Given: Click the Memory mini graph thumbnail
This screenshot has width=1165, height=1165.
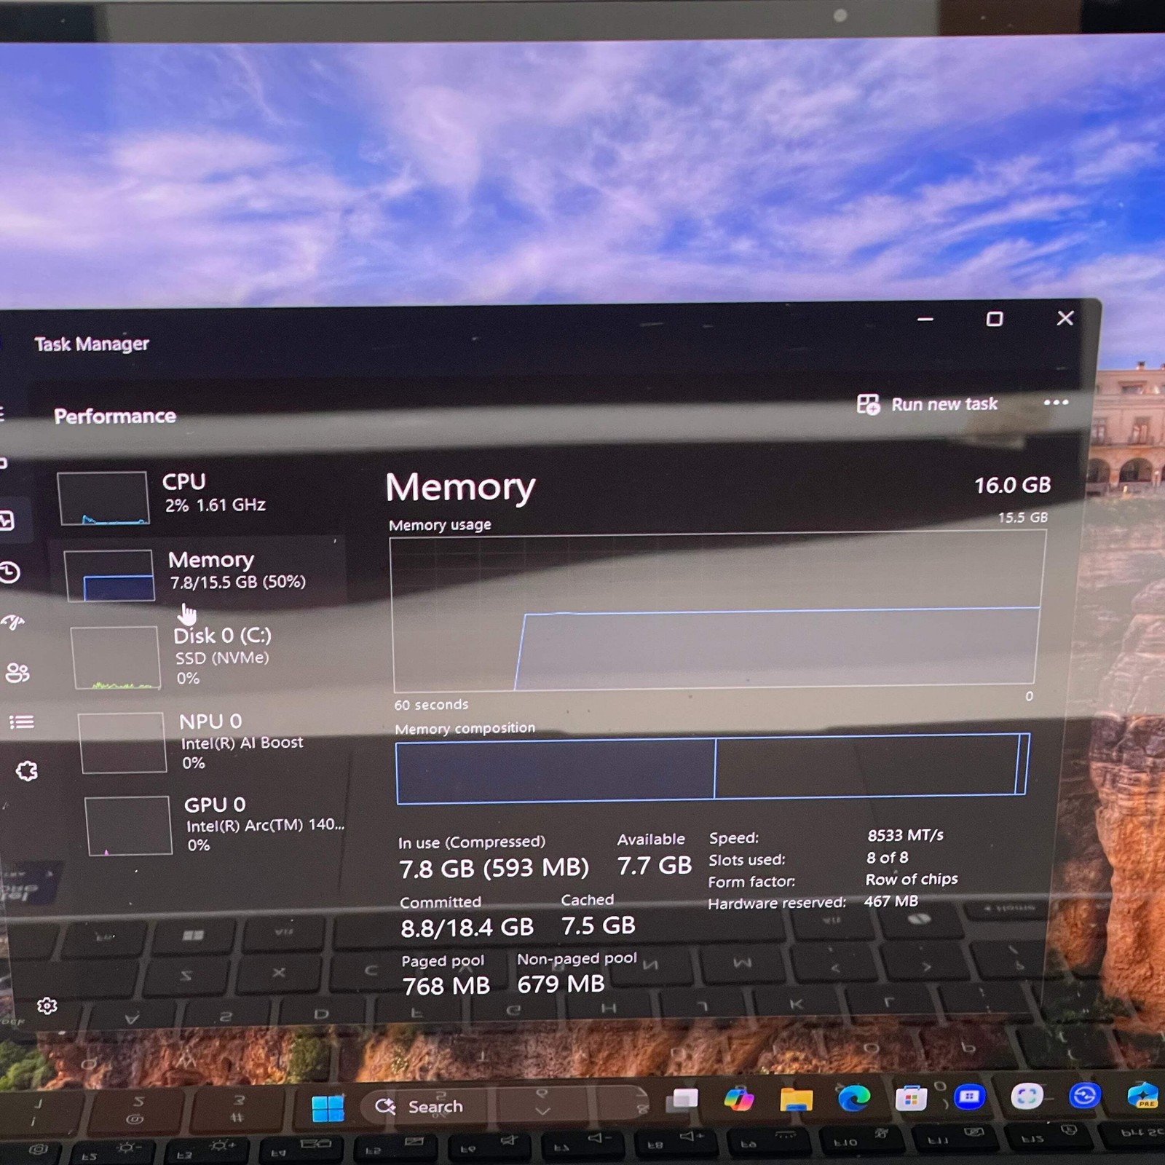Looking at the screenshot, I should pos(109,575).
